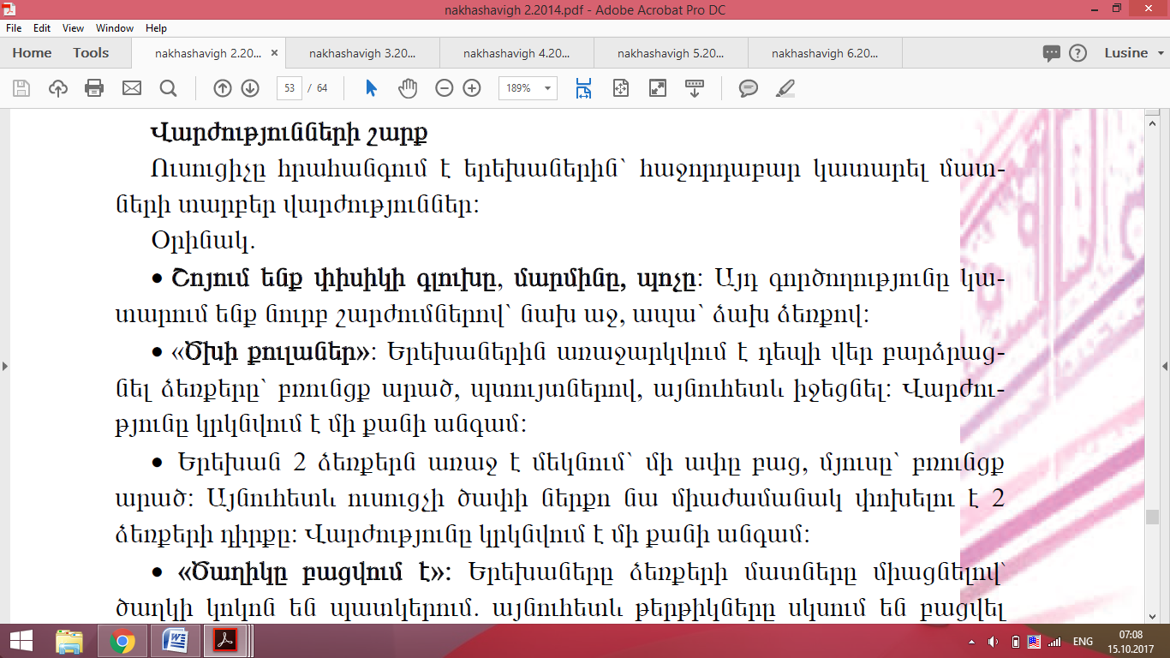This screenshot has width=1170, height=658.
Task: Click the Save file icon
Action: (x=21, y=87)
